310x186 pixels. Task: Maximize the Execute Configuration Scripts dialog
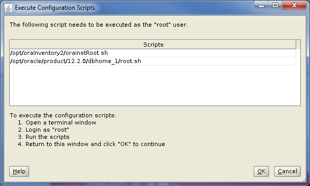tap(275, 6)
